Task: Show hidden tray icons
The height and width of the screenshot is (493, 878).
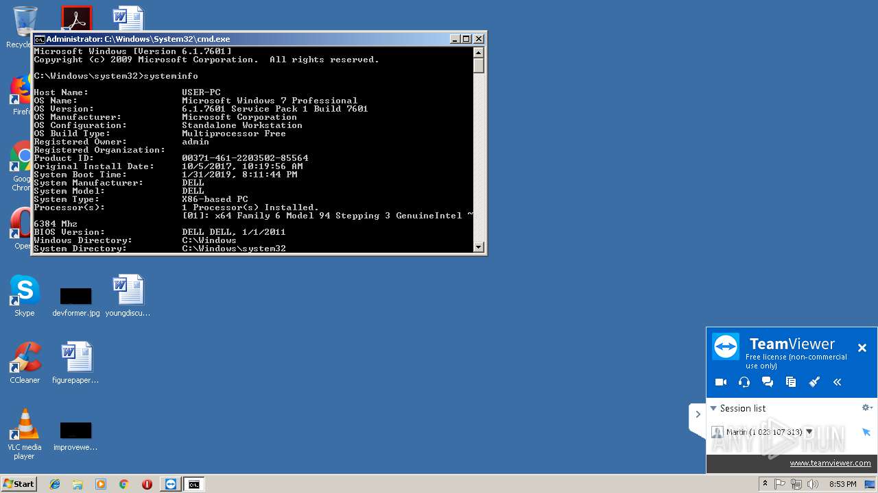Action: tap(765, 484)
